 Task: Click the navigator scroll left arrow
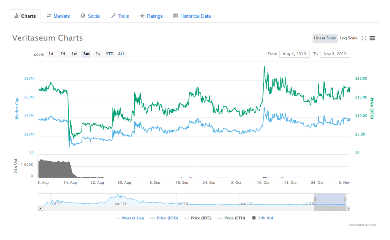click(40, 208)
